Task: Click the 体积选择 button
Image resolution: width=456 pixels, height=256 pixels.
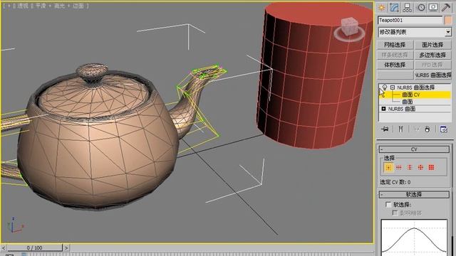Action: click(395, 65)
